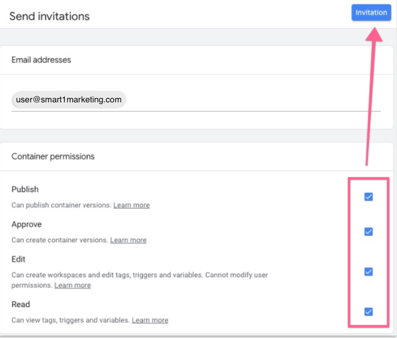Follow Learn more link for Edit permission
The width and height of the screenshot is (397, 338).
(x=73, y=285)
